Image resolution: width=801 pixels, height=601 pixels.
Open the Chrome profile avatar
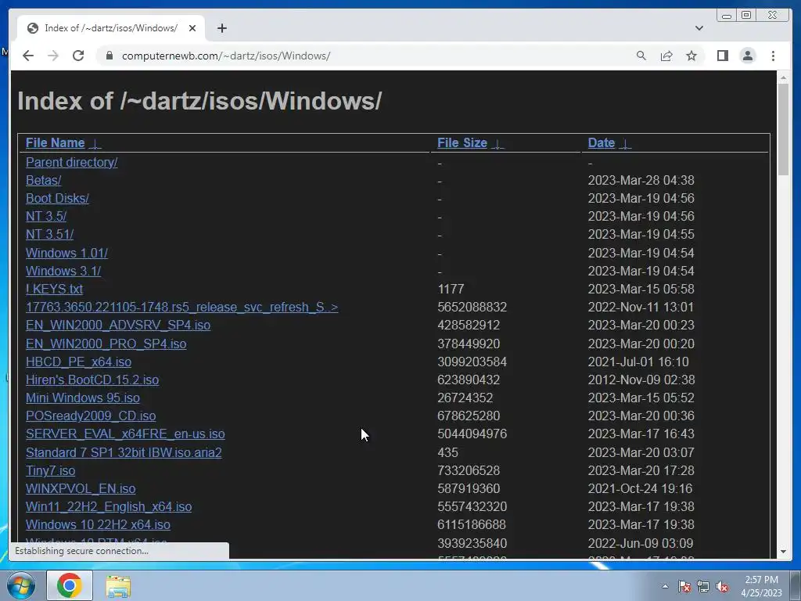(747, 56)
